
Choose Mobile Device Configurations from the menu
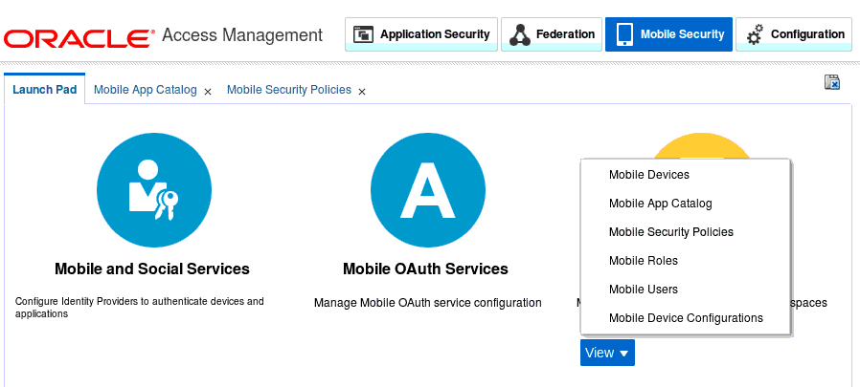click(686, 318)
